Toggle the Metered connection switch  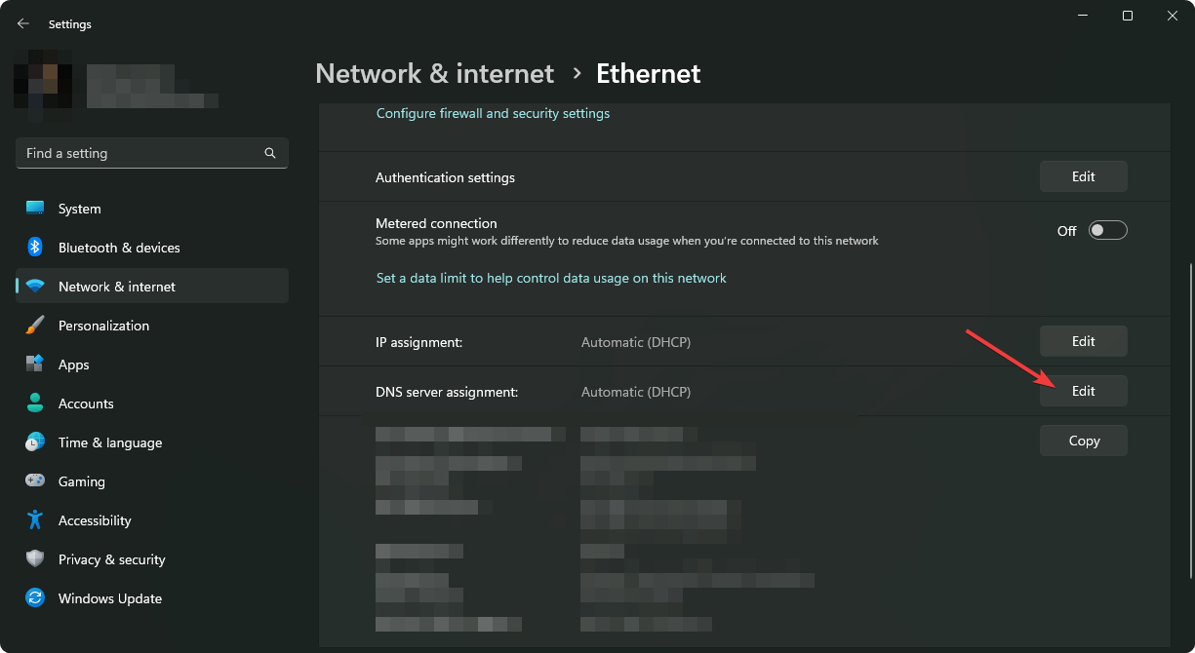[x=1108, y=230]
